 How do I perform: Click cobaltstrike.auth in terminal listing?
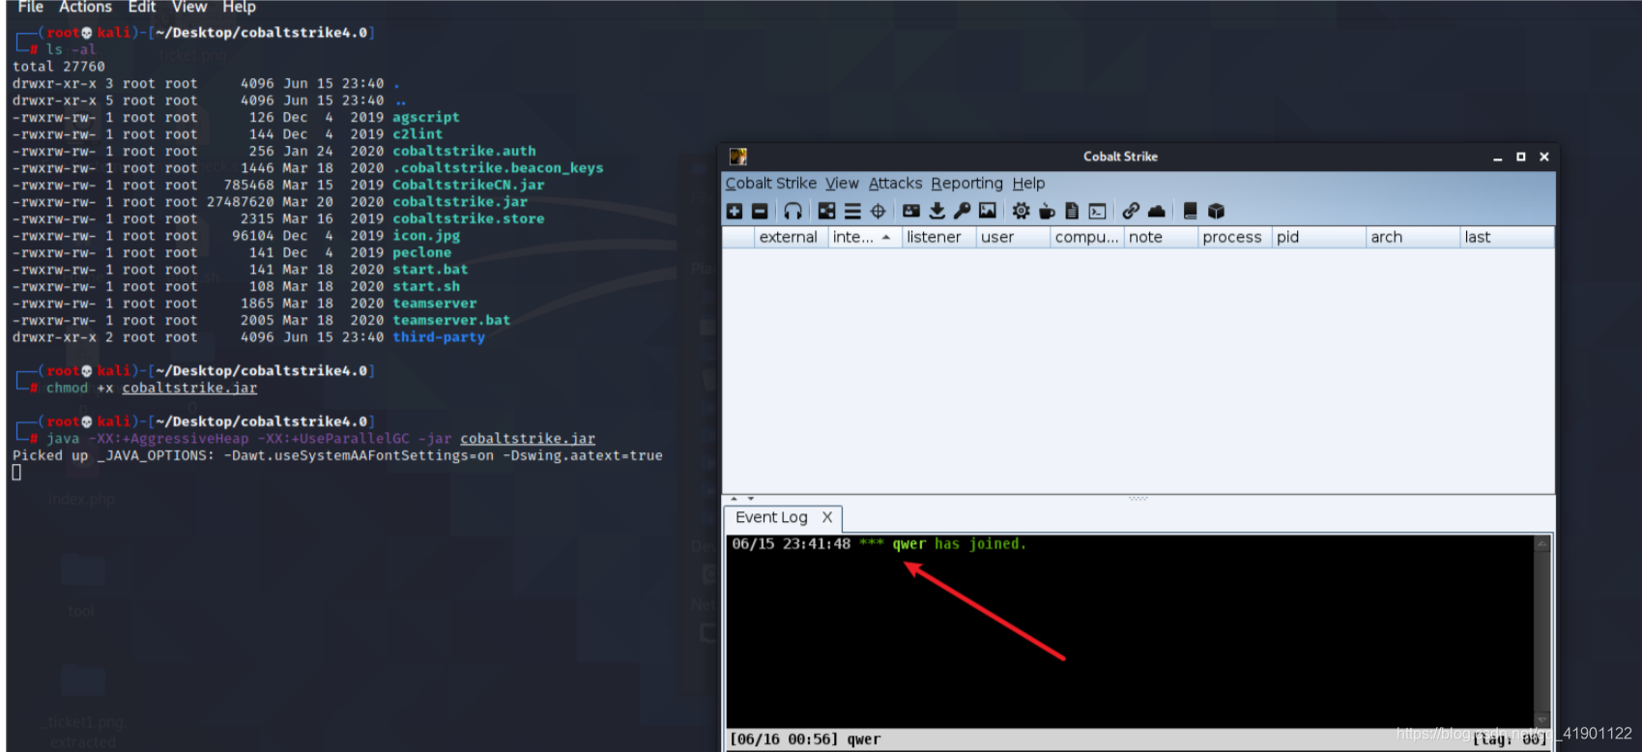pos(464,151)
